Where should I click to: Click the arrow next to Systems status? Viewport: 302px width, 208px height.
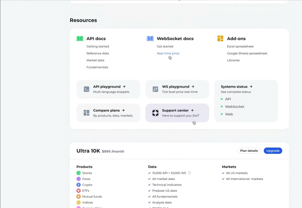point(251,87)
